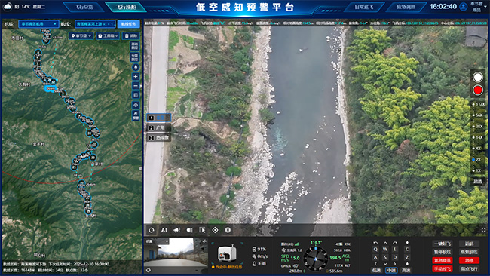
Task: Click the basic map layer button
Action: [x=135, y=46]
